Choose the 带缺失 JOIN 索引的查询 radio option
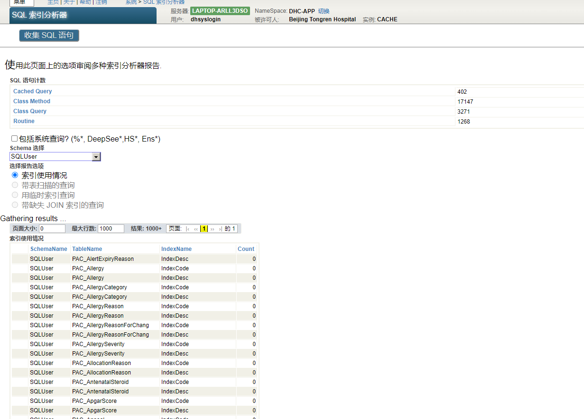Screen dimensions: 584x419 15,205
